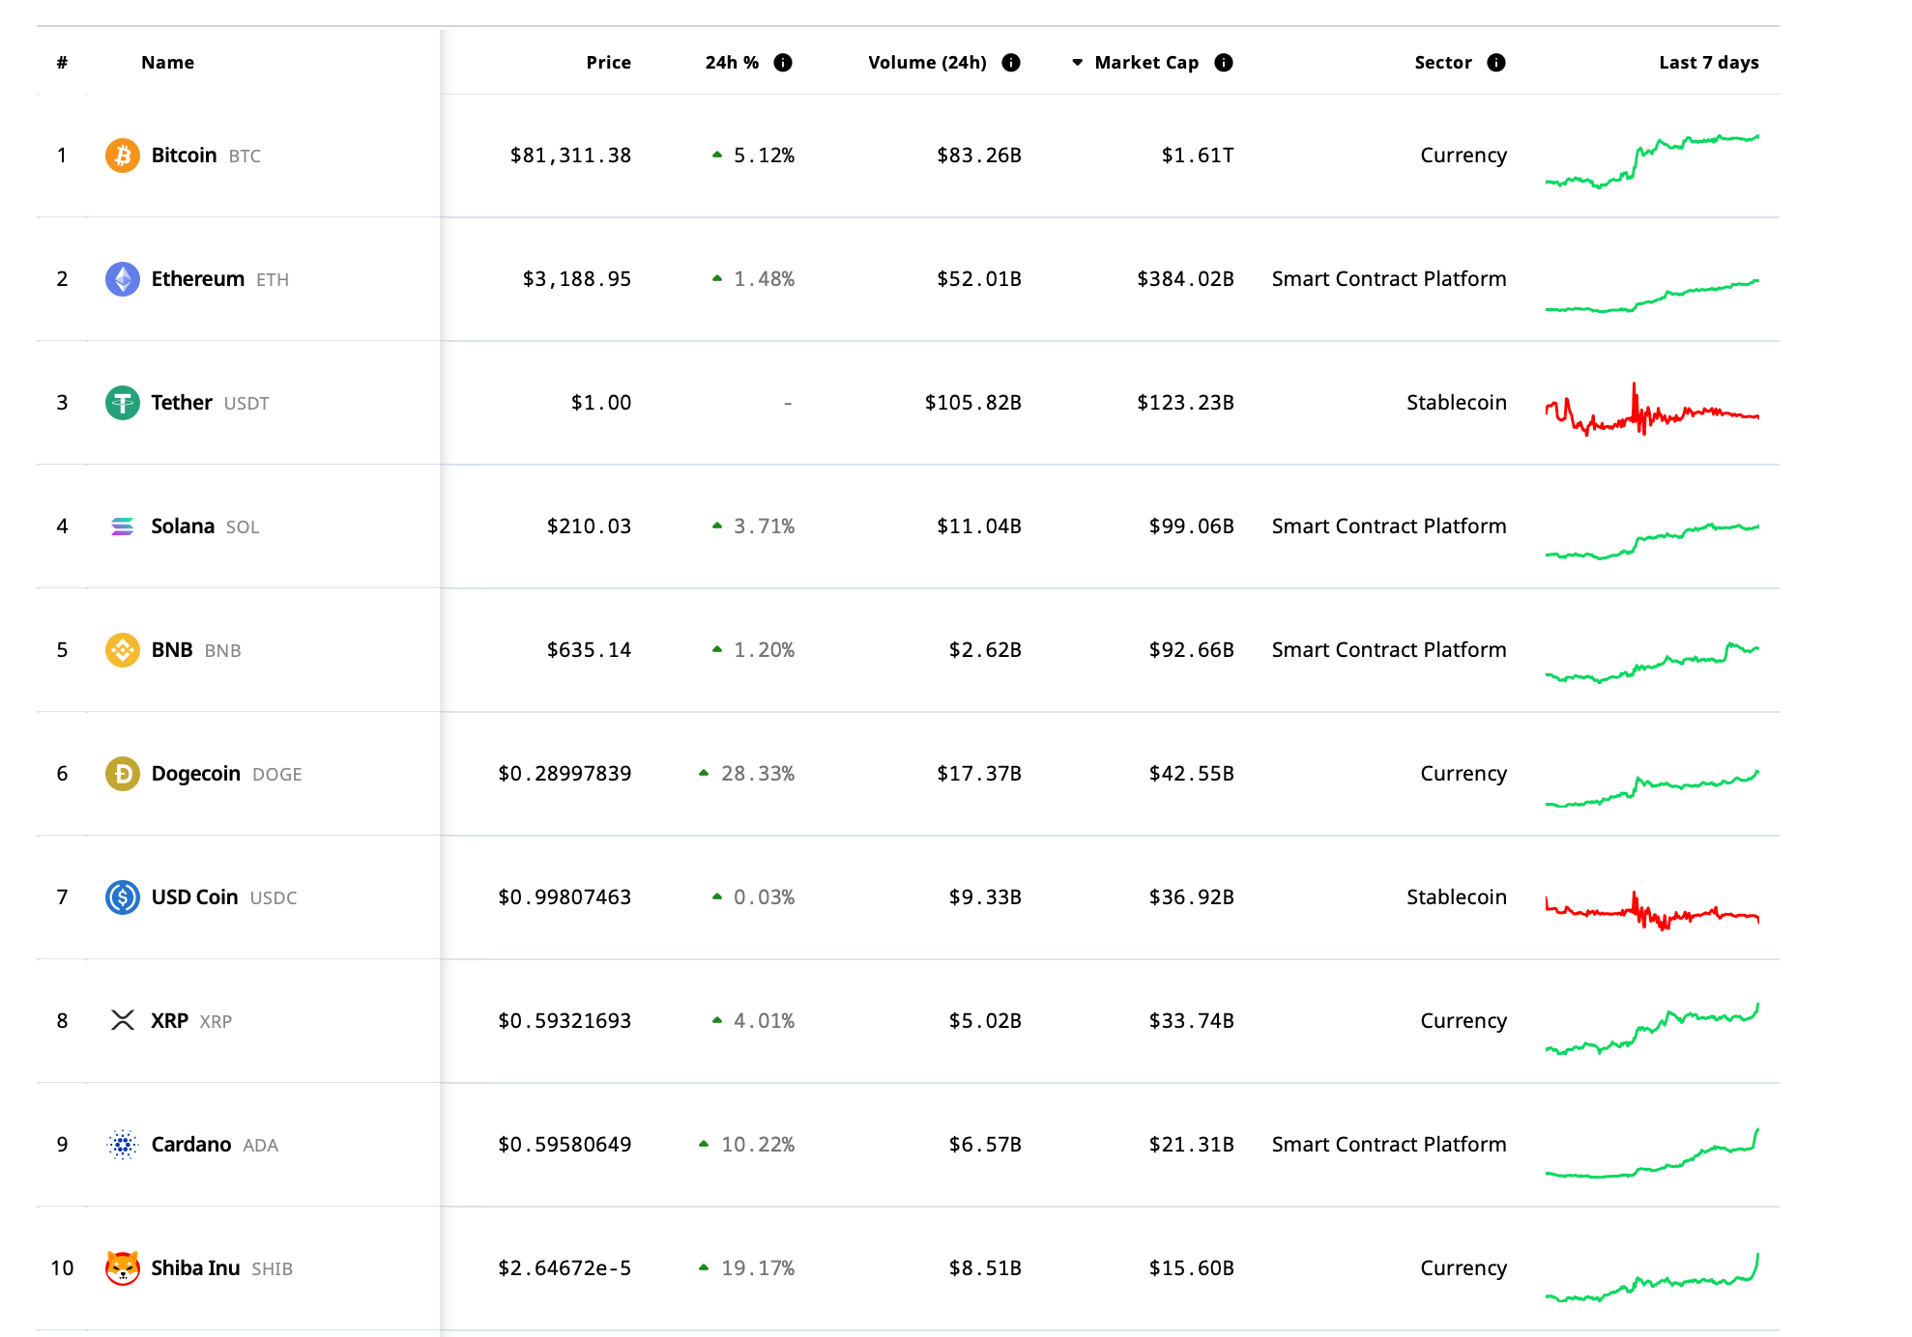This screenshot has width=1912, height=1337.
Task: Click USD Coin's red 7-day sparkline
Action: 1652,910
